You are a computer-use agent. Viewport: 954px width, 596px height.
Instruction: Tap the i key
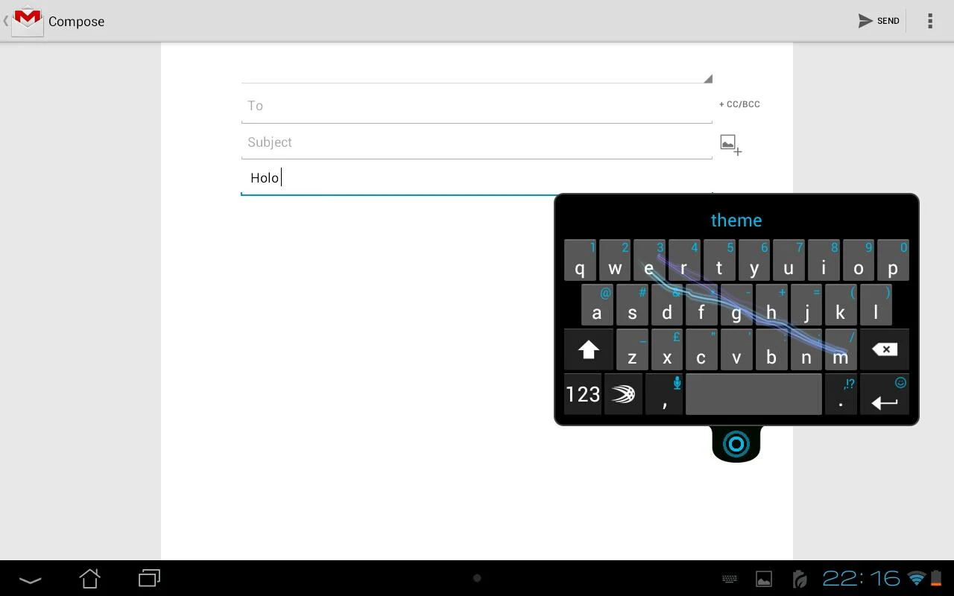824,260
